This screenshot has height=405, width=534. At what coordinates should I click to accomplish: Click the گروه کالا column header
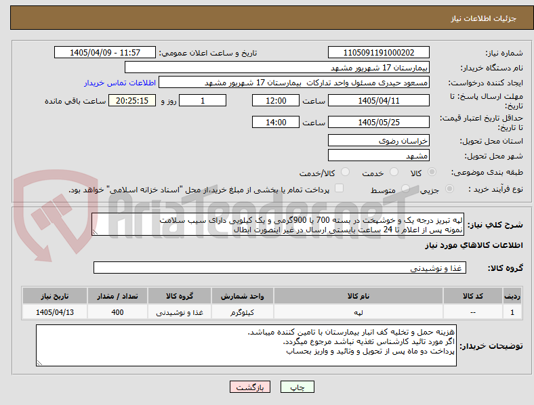click(x=180, y=296)
